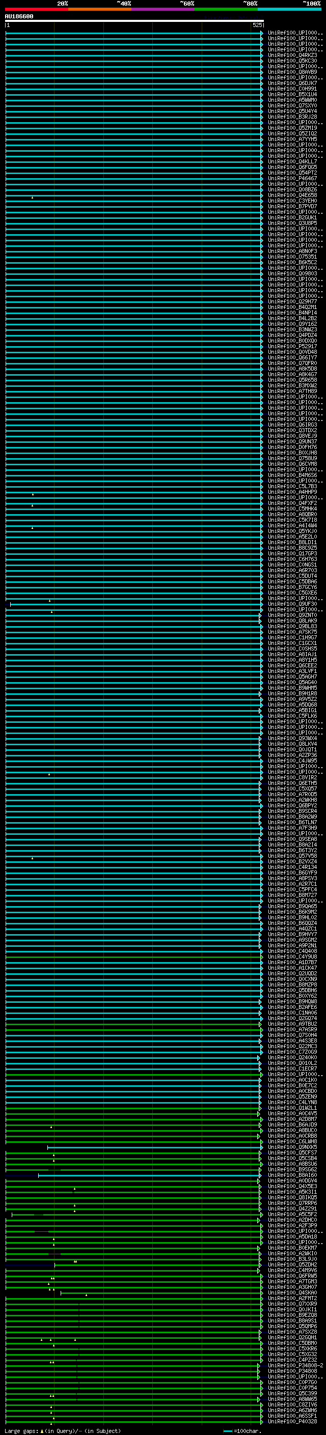This screenshot has height=1435, width=326.
Task: Select the UniRef100_P34808-2 entry
Action: pos(295,1365)
